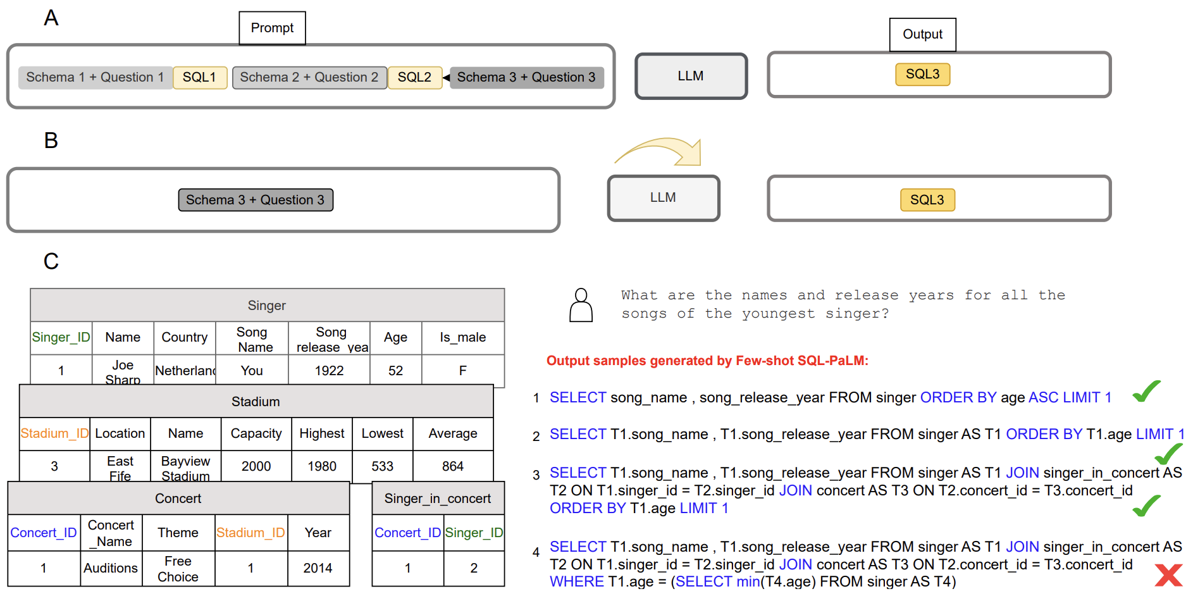This screenshot has width=1193, height=596.
Task: Click the SQL2 token in the prompt
Action: 415,77
